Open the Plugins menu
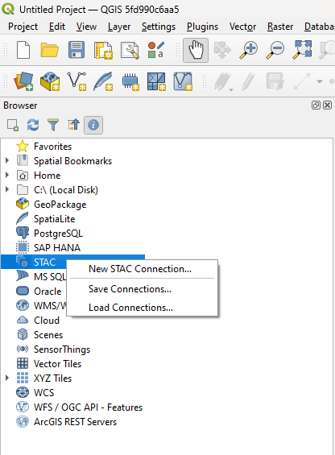 pyautogui.click(x=202, y=27)
